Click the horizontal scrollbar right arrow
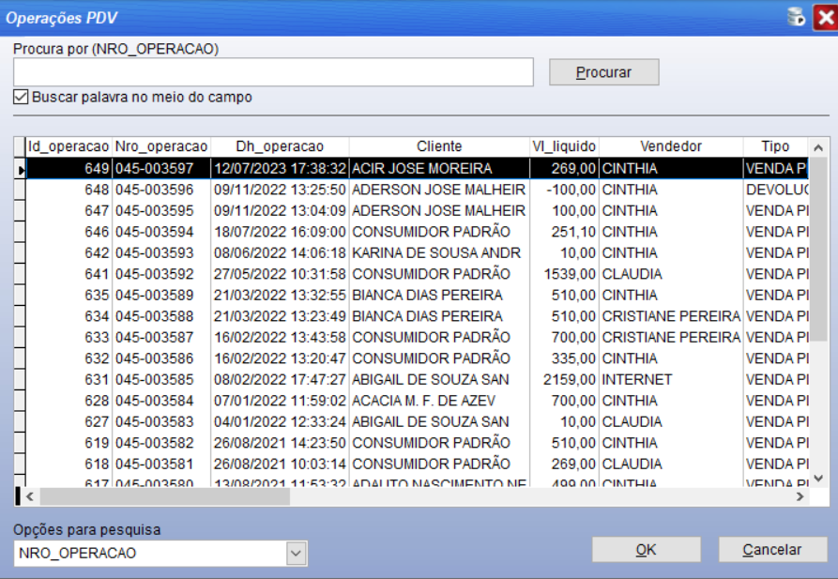 (800, 496)
